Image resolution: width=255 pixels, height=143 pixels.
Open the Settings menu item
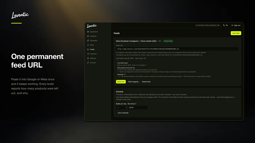[x=93, y=58]
